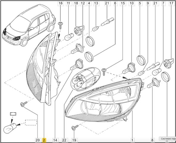Click the highlighted yellow label 2
The width and height of the screenshot is (176, 143).
click(44, 140)
